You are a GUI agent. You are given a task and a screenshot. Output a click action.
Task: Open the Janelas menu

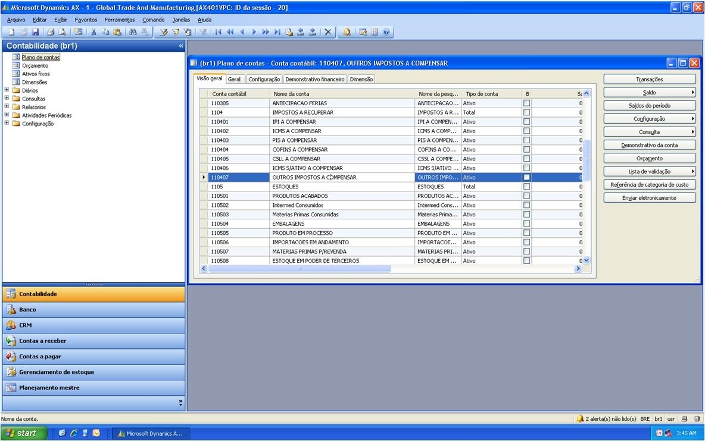(x=181, y=20)
